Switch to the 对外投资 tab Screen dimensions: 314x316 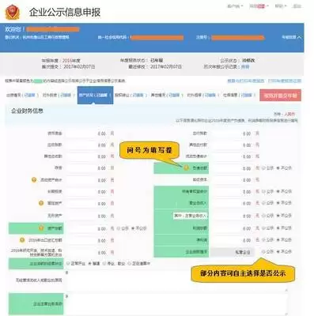coord(58,95)
